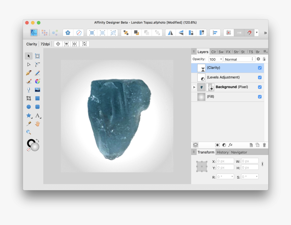This screenshot has height=225, width=291.
Task: Disable visibility of the Background layer
Action: click(260, 87)
